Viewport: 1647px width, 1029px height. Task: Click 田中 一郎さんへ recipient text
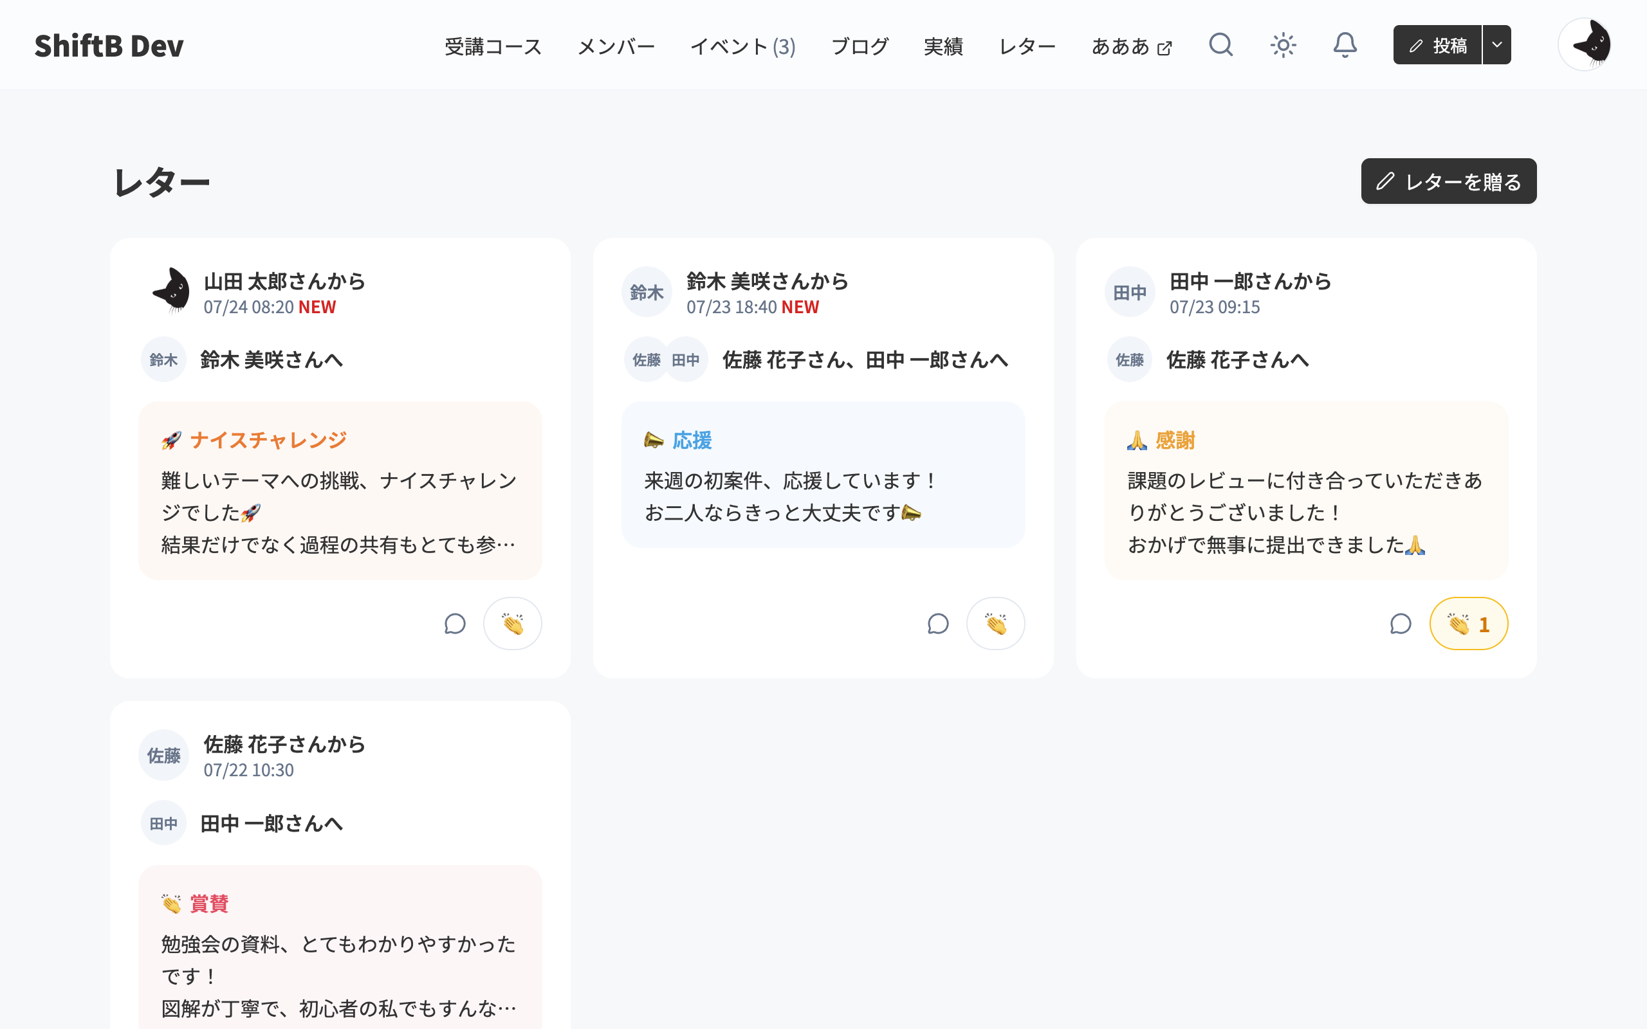(271, 823)
